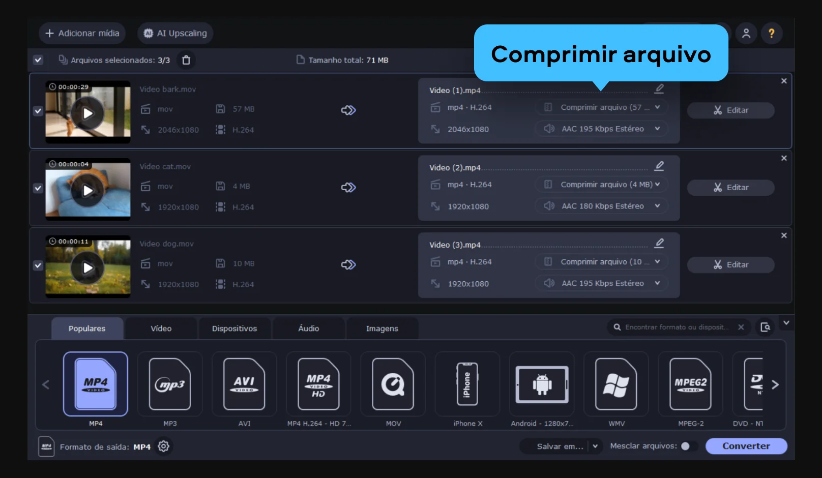822x478 pixels.
Task: Choose the AVI format icon
Action: (x=244, y=384)
